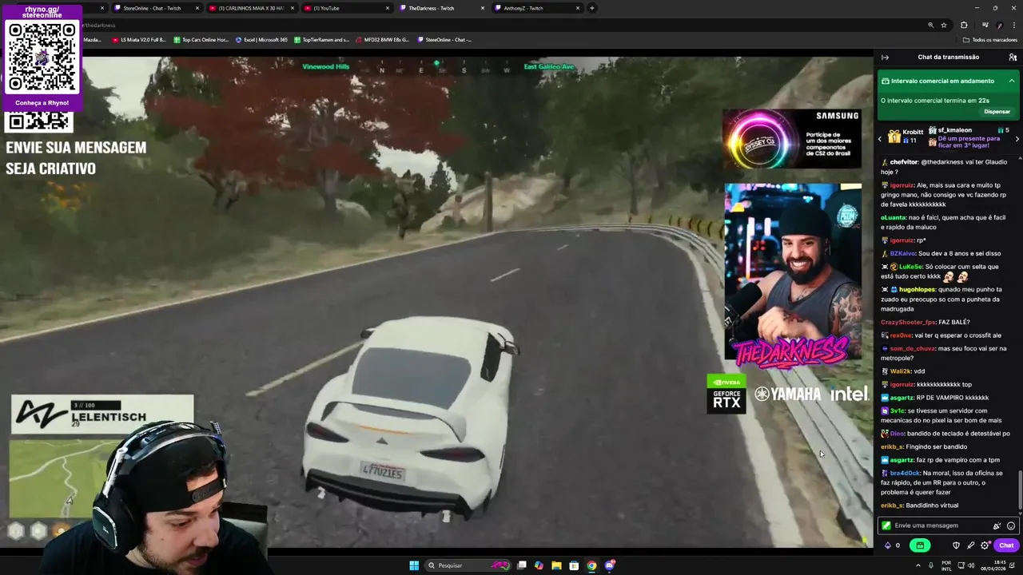This screenshot has width=1023, height=575.
Task: Click username 'chefvitor' in chat
Action: [904, 162]
